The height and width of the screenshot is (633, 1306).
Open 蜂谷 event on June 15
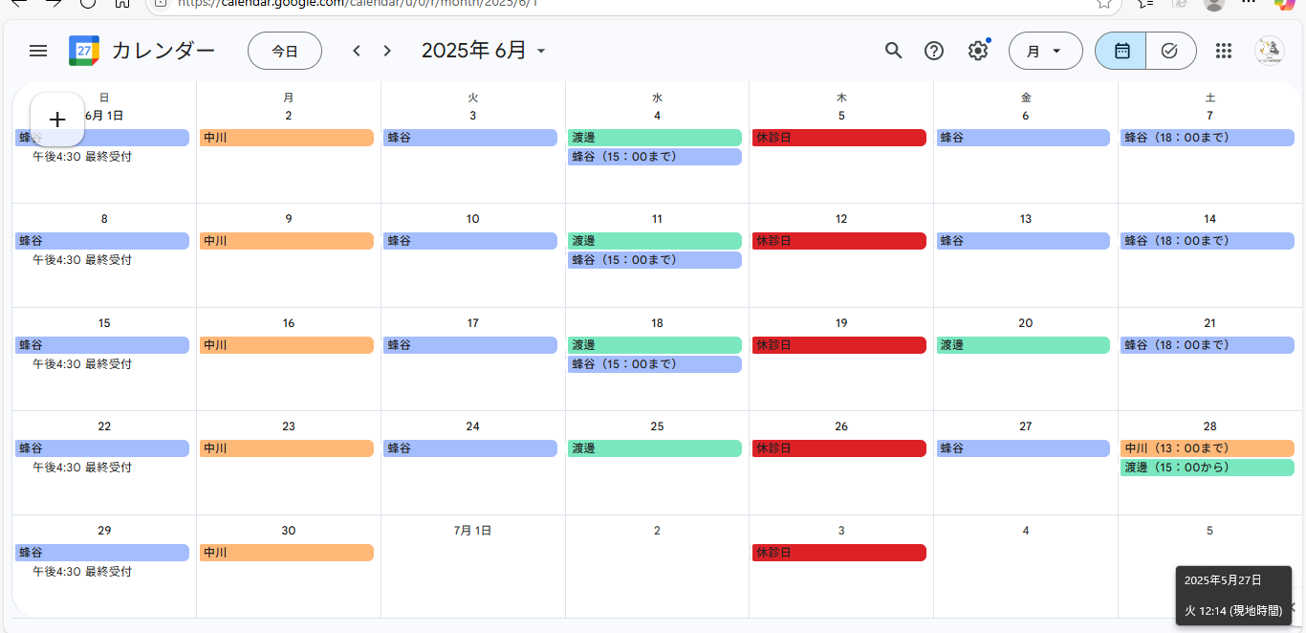[x=102, y=345]
